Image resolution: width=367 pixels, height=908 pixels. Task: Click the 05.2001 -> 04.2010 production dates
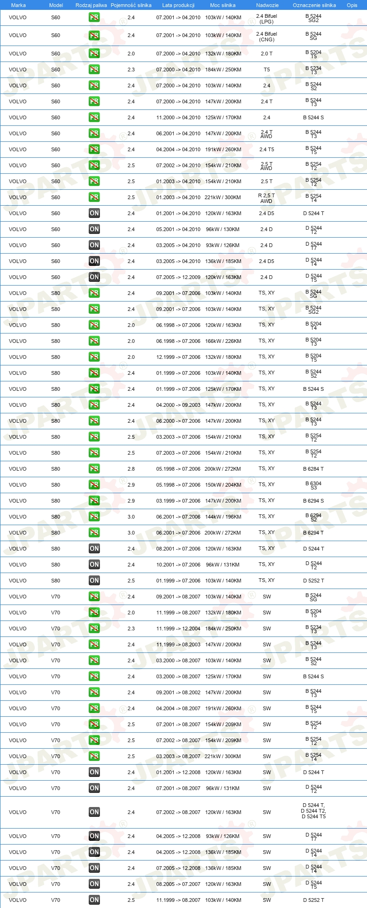(x=178, y=229)
